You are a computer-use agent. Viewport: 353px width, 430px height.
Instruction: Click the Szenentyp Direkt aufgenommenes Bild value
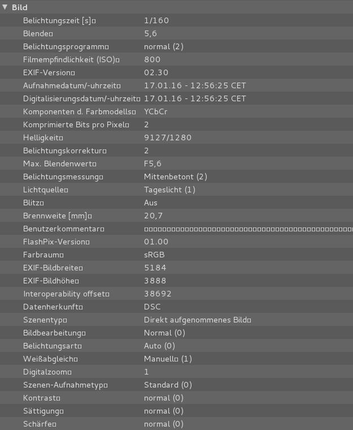tap(197, 320)
